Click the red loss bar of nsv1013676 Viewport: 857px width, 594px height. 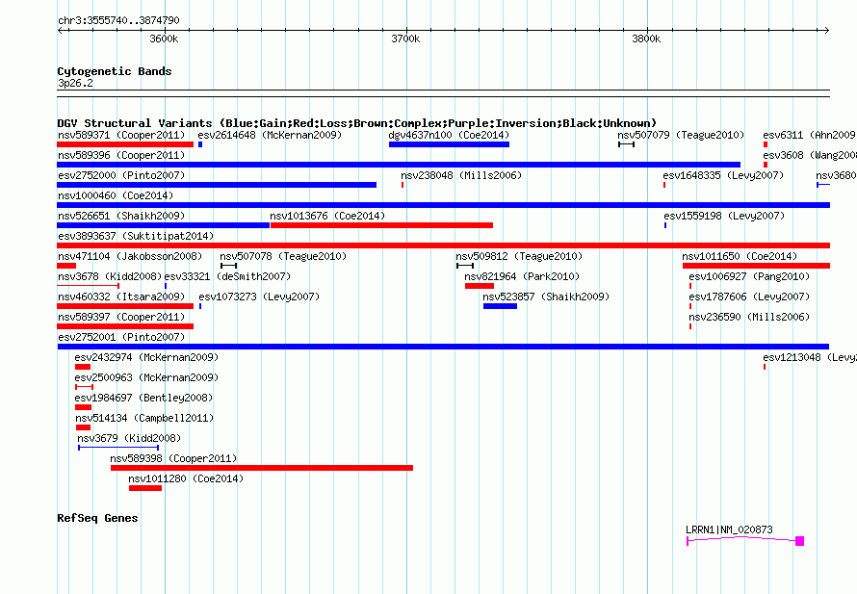tap(381, 225)
